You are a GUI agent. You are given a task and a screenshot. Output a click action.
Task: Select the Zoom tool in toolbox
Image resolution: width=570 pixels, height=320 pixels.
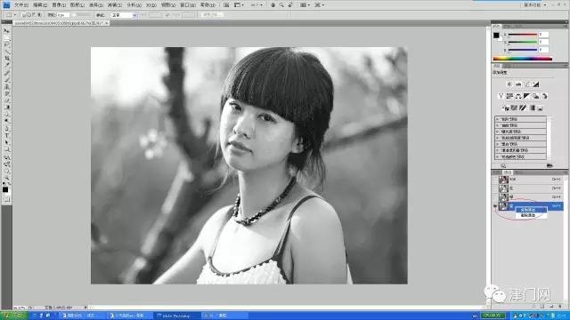click(6, 178)
